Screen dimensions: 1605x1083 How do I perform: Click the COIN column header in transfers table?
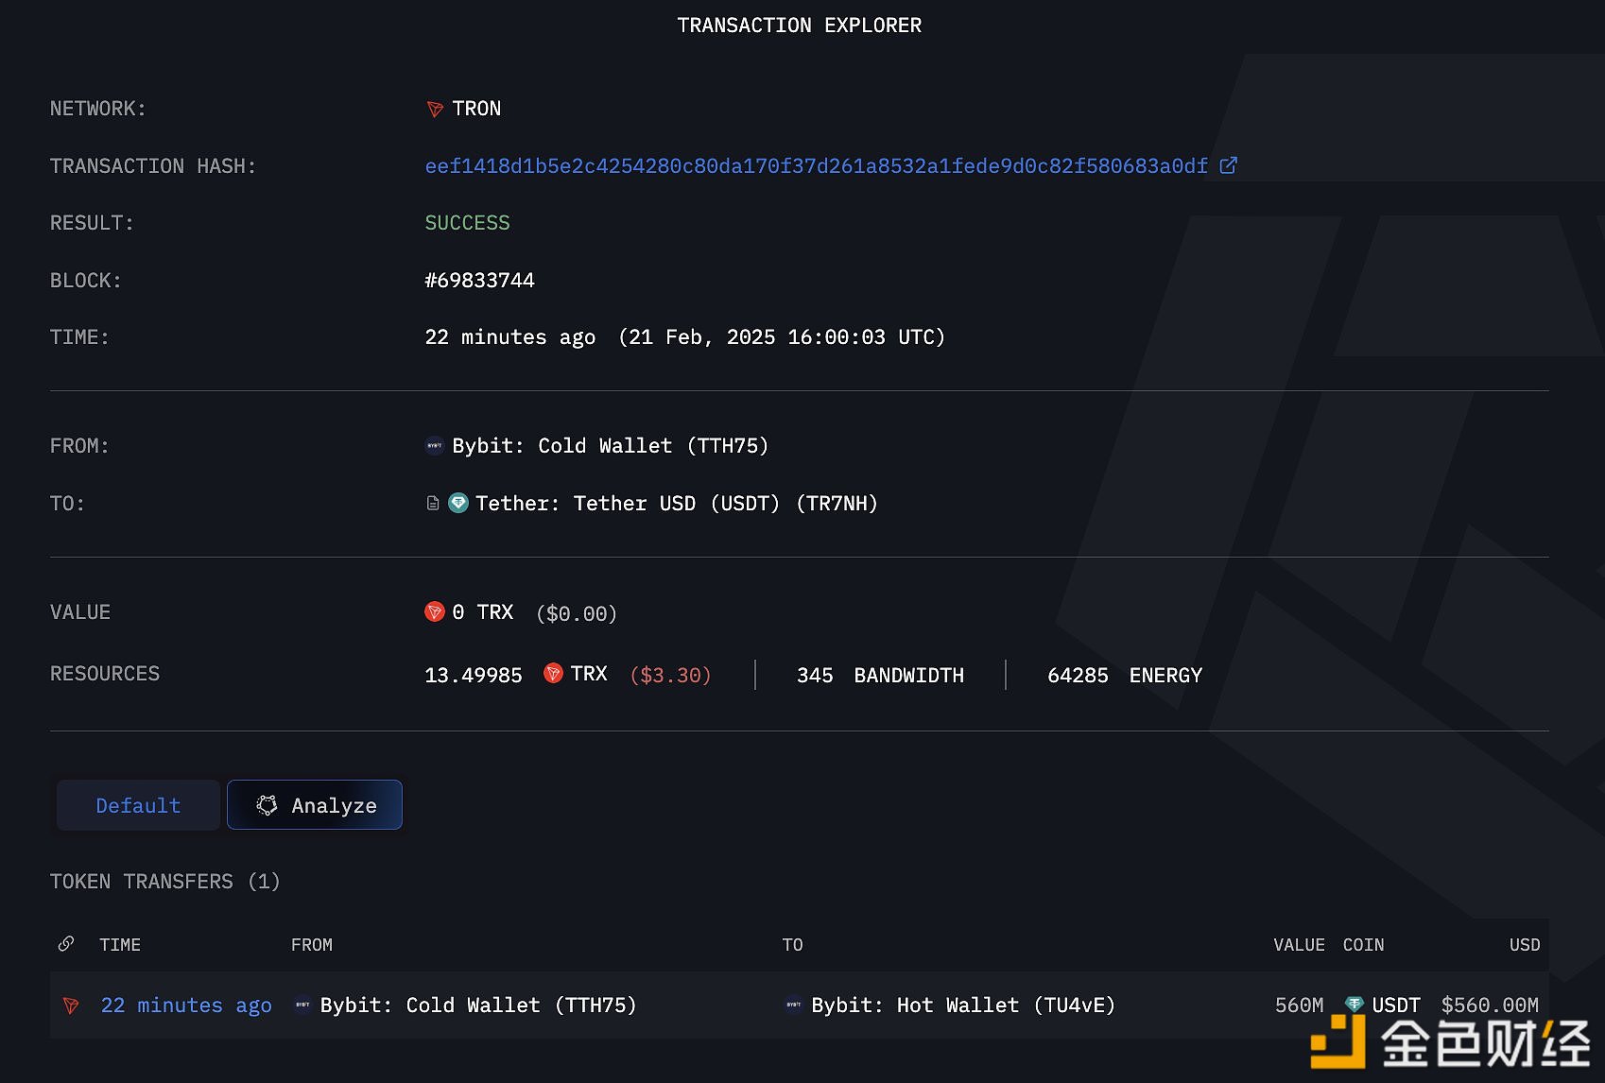click(x=1363, y=944)
